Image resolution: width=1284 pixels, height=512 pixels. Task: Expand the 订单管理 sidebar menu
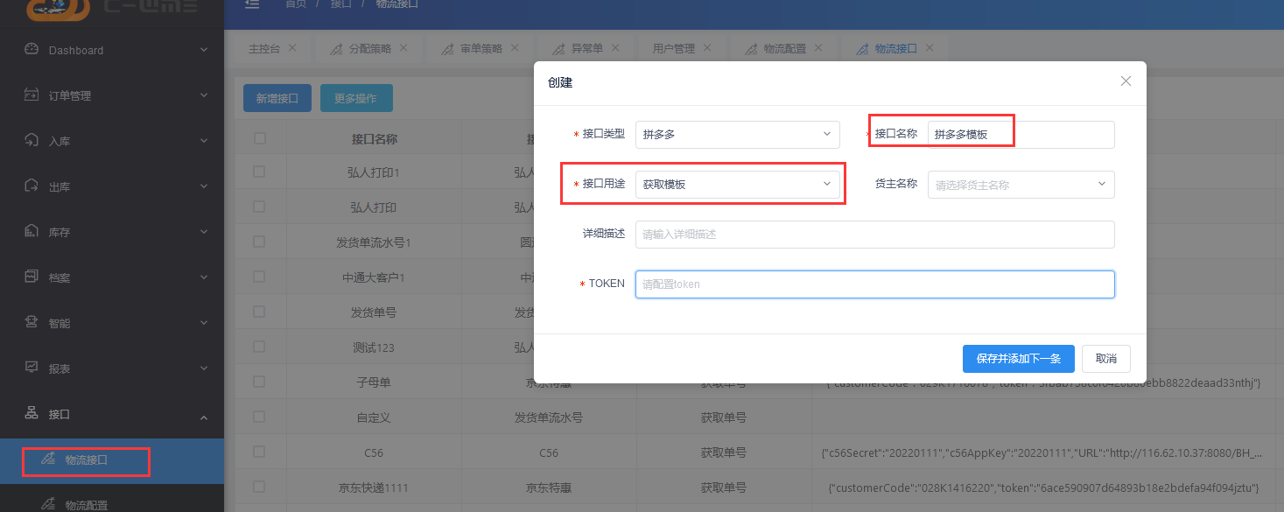204,95
